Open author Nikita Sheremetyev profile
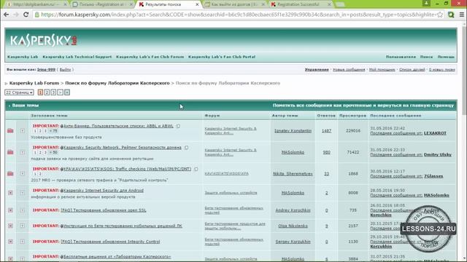467x262 pixels. [x=293, y=174]
